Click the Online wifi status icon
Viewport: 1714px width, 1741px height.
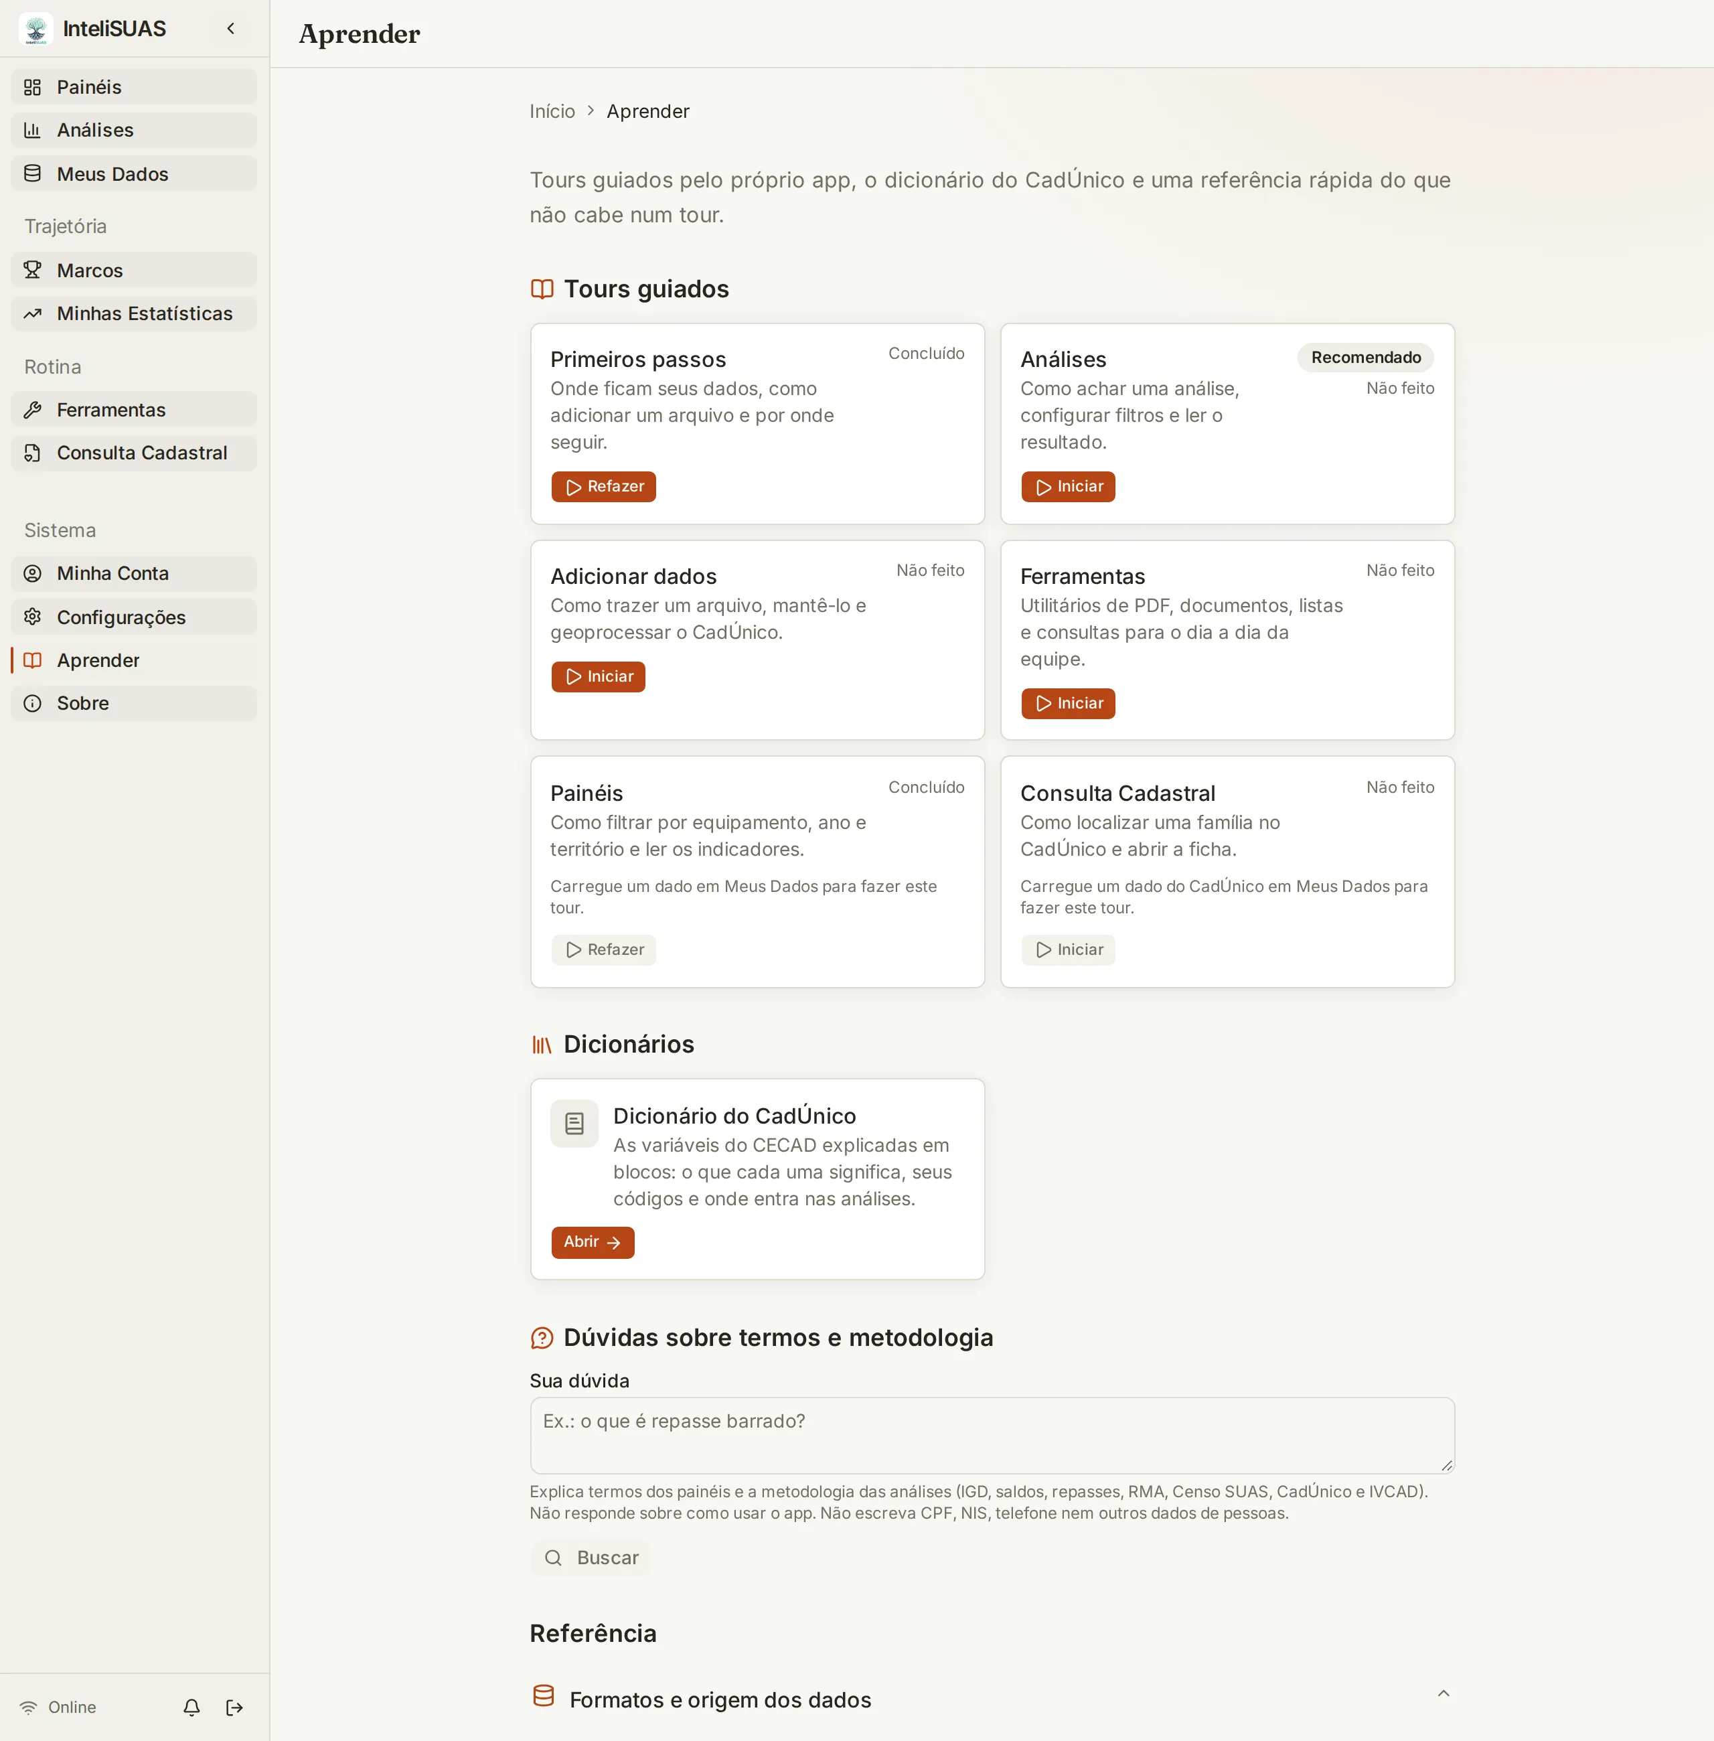[x=29, y=1707]
